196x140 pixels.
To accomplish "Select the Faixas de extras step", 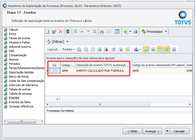I will [x=19, y=38].
